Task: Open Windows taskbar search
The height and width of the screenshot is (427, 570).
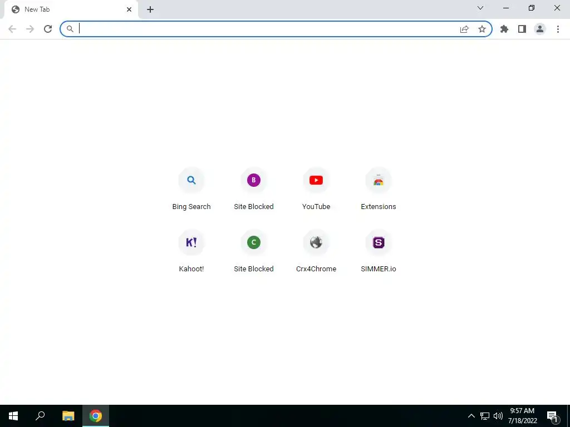Action: [40, 416]
